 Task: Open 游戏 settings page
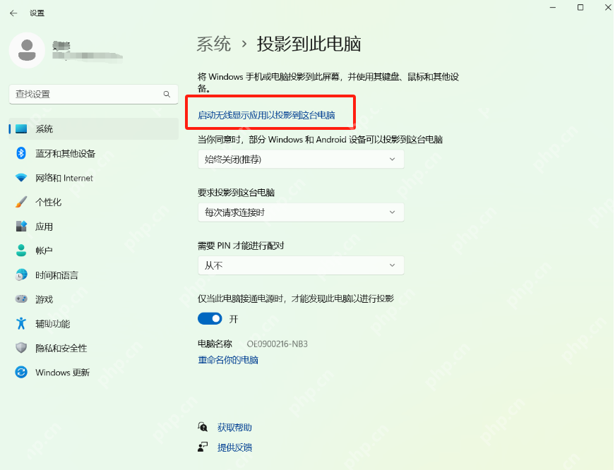[x=94, y=299]
